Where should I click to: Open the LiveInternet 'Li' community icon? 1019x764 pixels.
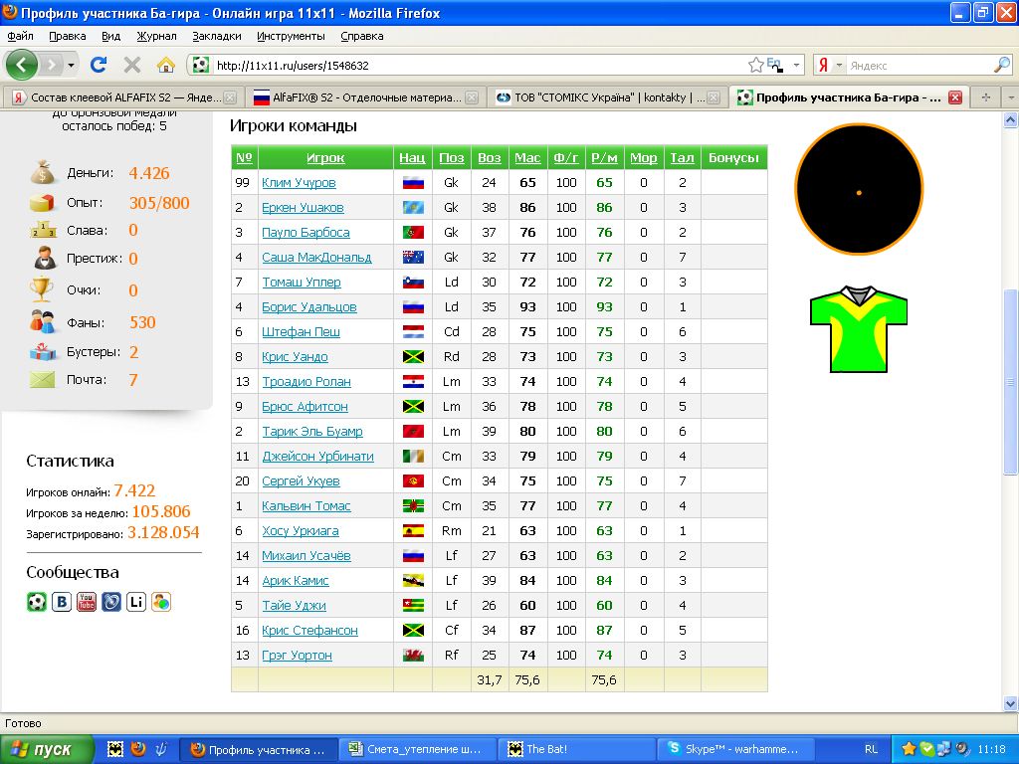(x=136, y=602)
